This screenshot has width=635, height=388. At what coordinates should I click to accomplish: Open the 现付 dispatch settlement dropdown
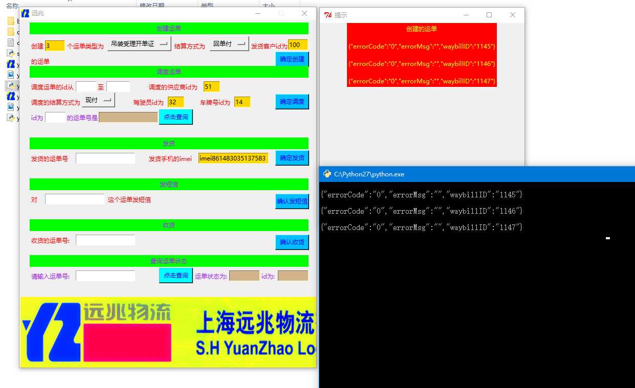coord(99,100)
